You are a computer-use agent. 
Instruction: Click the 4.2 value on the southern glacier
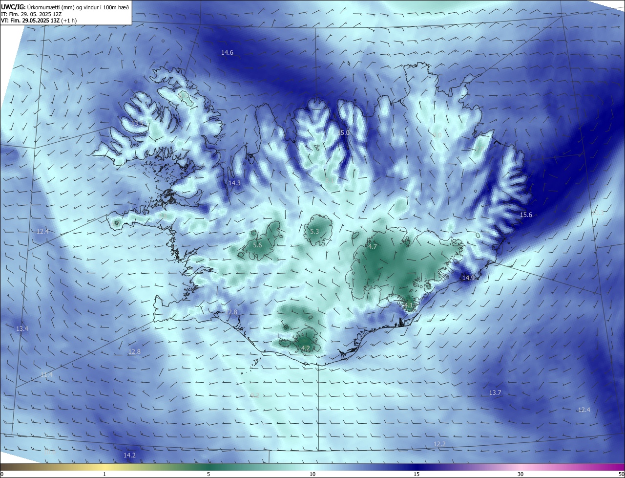tap(306, 348)
